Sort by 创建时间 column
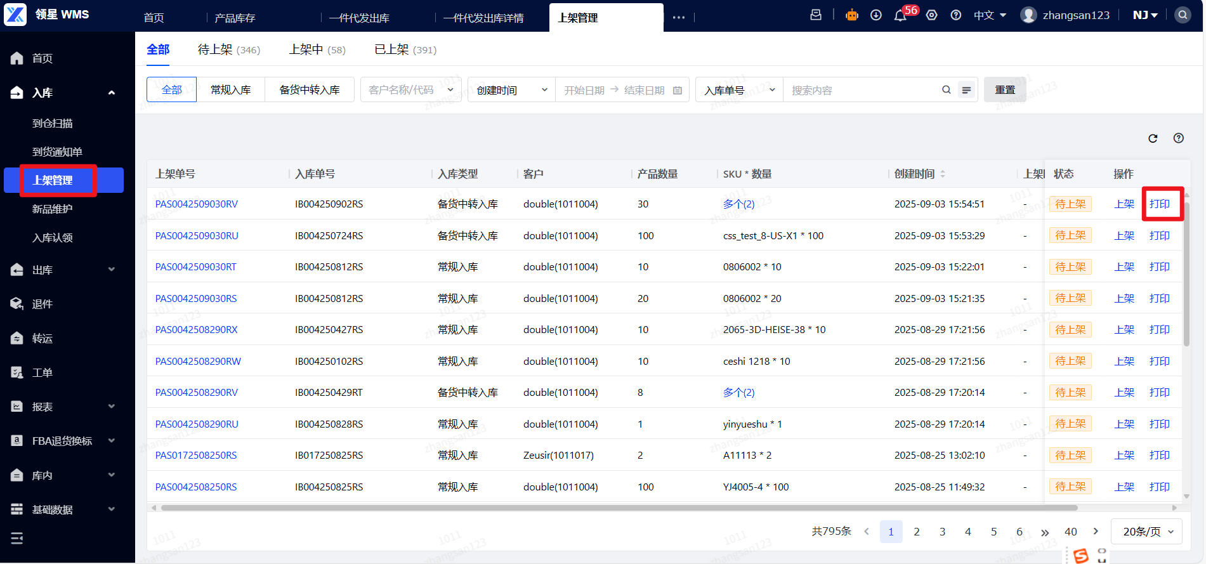 [x=943, y=174]
